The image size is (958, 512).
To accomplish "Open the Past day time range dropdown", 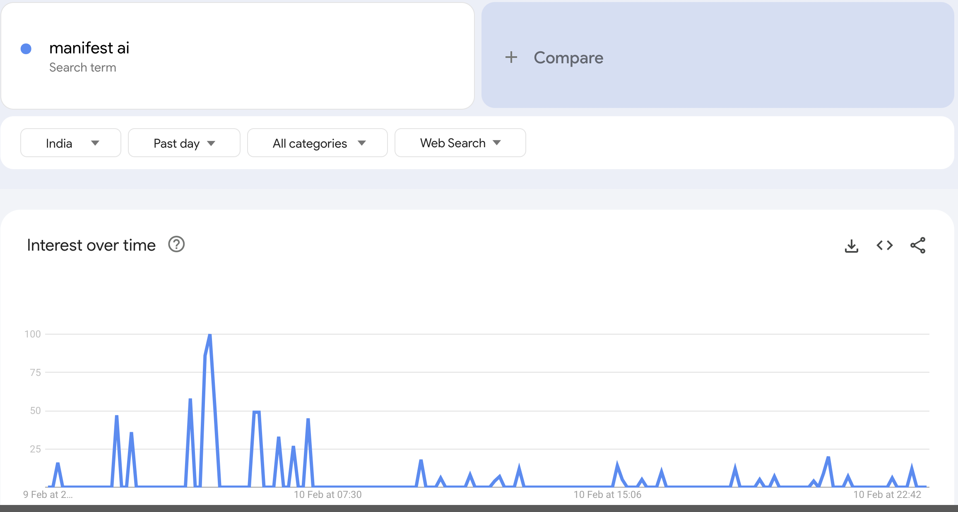I will point(184,143).
